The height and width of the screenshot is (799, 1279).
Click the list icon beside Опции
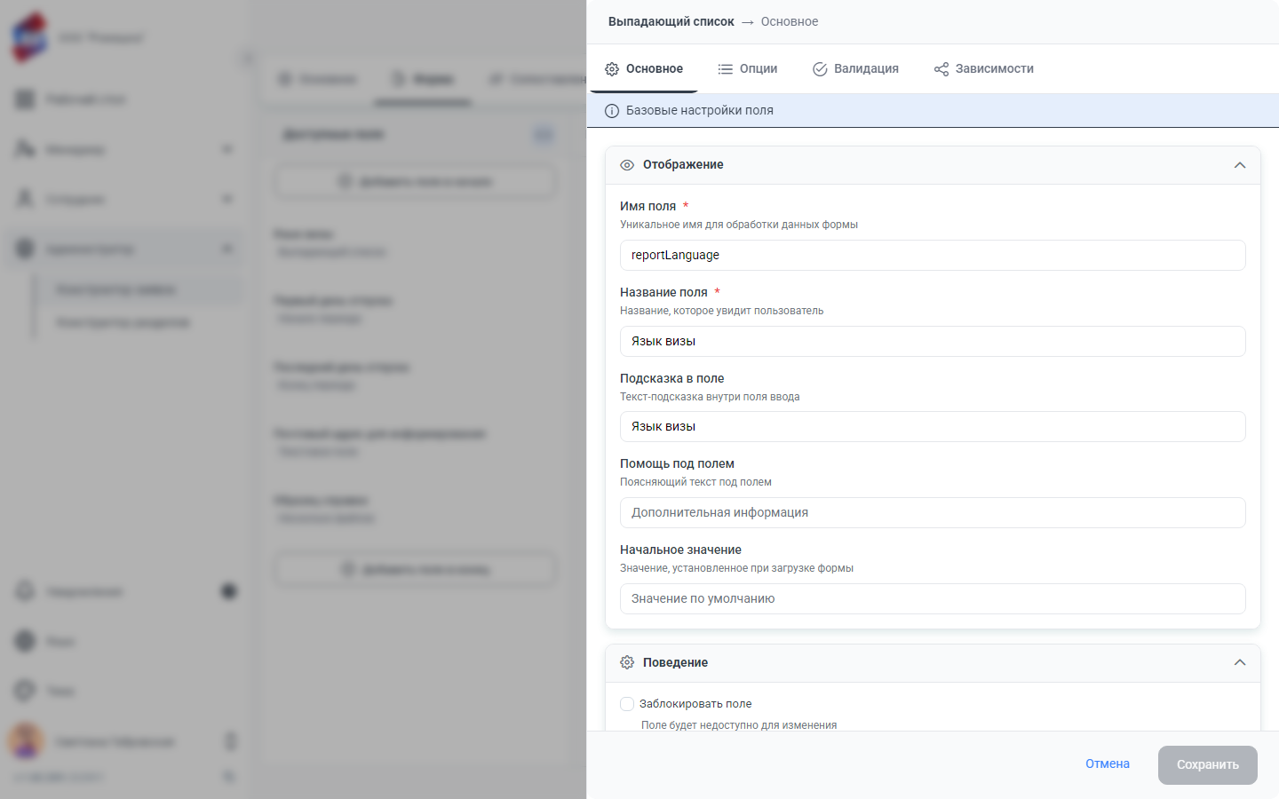point(726,69)
